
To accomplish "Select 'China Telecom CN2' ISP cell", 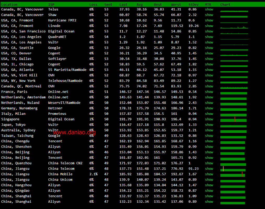I will tap(65, 163).
